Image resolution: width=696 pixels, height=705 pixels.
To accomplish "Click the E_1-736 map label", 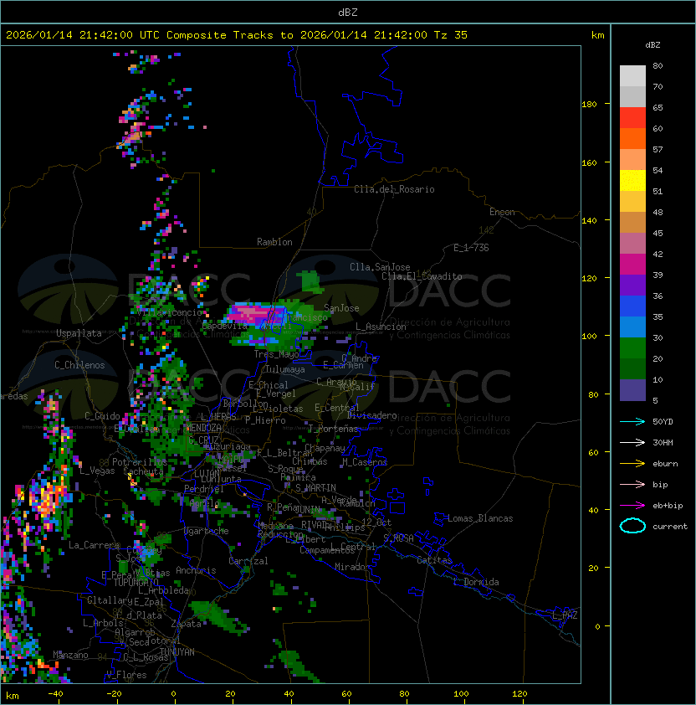I will [x=471, y=248].
